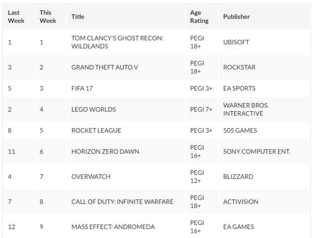313x238 pixels.
Task: Select the Blizzard publisher cell
Action: (264, 176)
